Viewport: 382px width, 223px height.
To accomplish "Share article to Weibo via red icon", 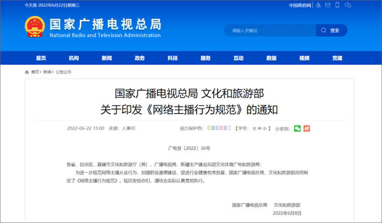I will click(x=307, y=128).
